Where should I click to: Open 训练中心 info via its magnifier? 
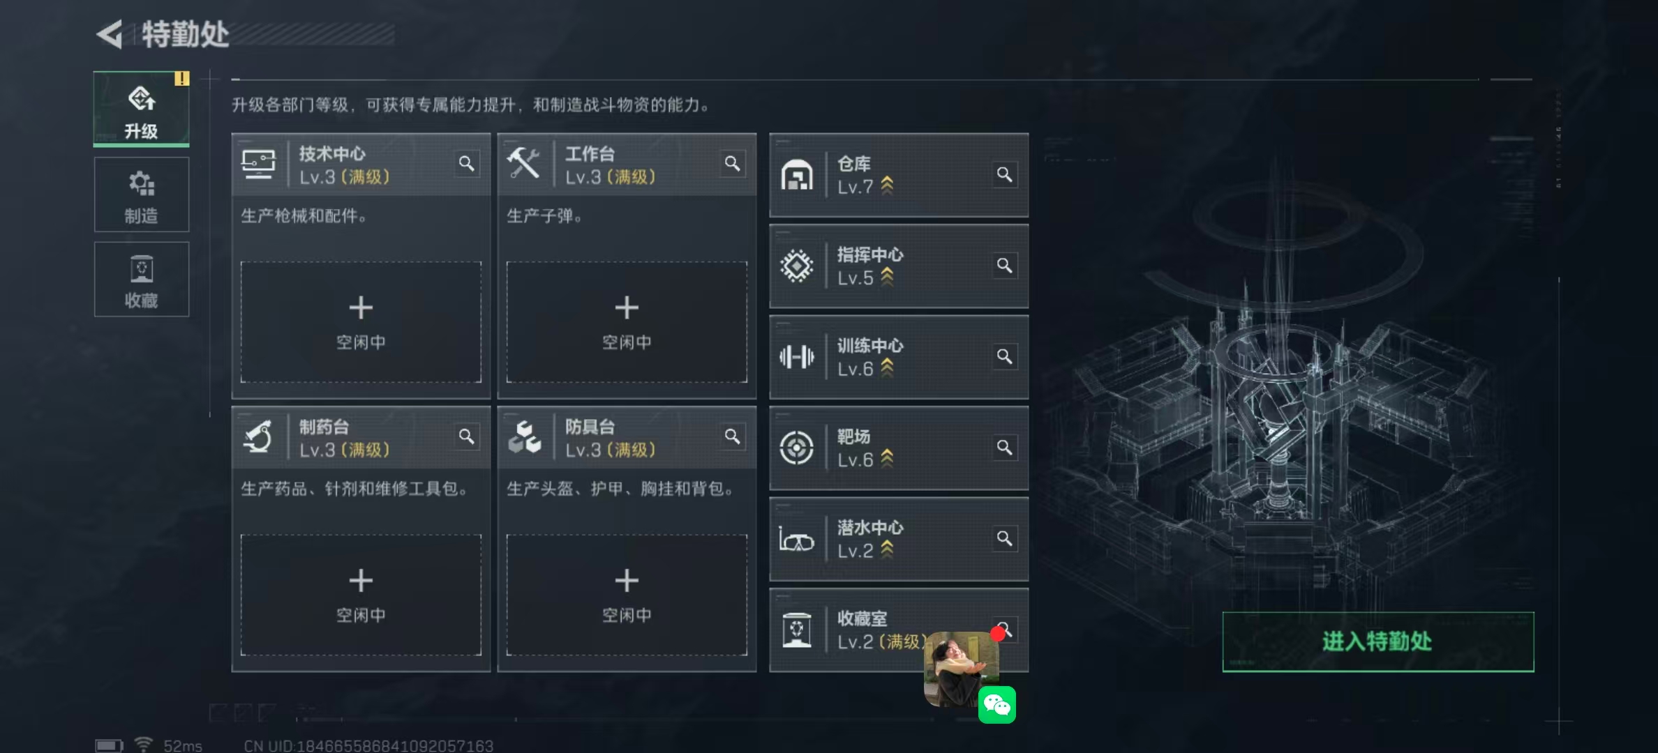tap(1004, 356)
